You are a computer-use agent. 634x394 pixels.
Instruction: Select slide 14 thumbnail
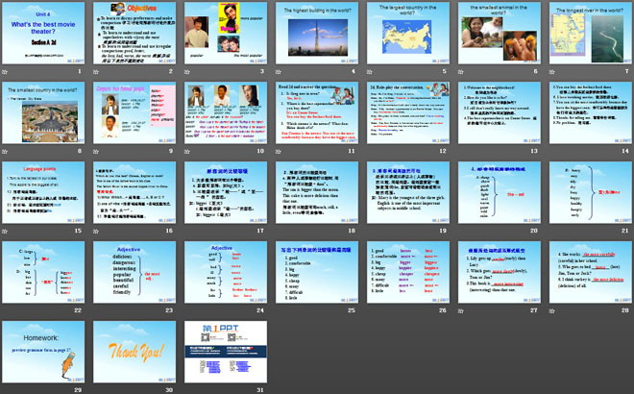591,112
